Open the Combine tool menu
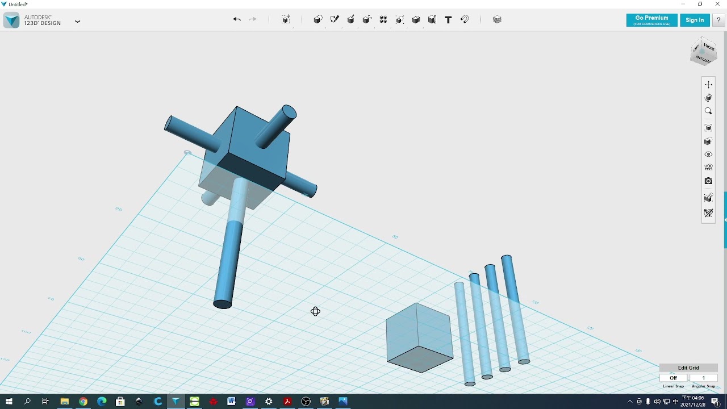Image resolution: width=727 pixels, height=409 pixels. point(416,20)
